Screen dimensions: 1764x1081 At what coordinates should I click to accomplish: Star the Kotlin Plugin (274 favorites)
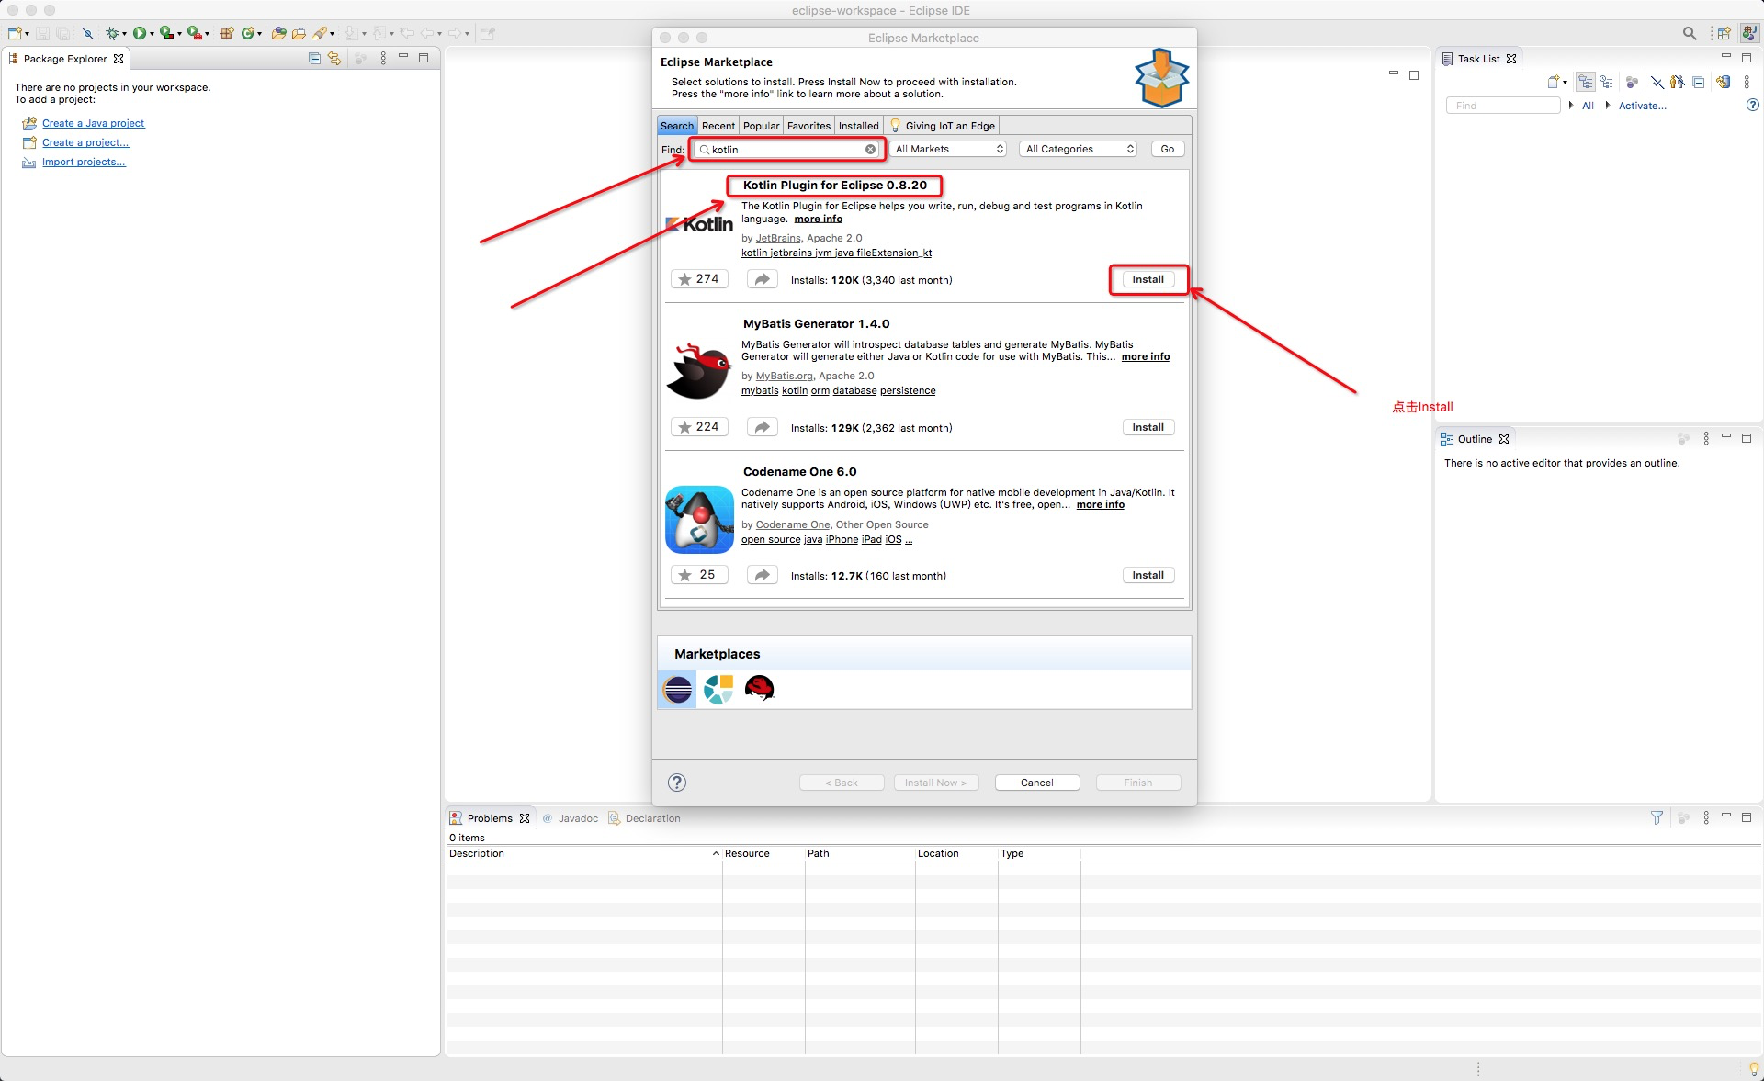[x=699, y=279]
